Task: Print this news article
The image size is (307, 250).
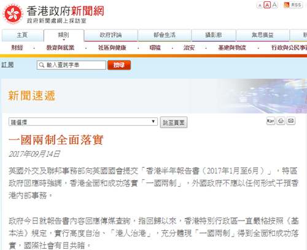Action: 281,121
